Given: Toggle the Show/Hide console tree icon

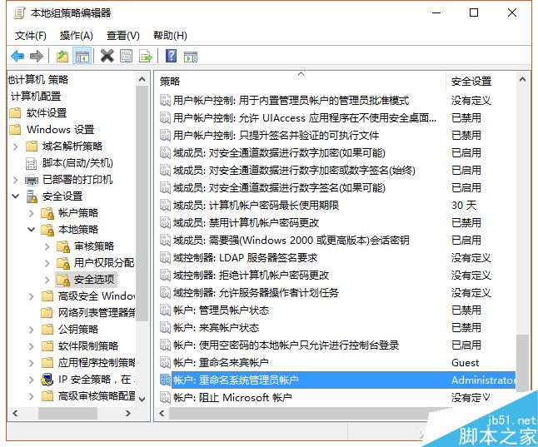Looking at the screenshot, I should click(x=82, y=57).
